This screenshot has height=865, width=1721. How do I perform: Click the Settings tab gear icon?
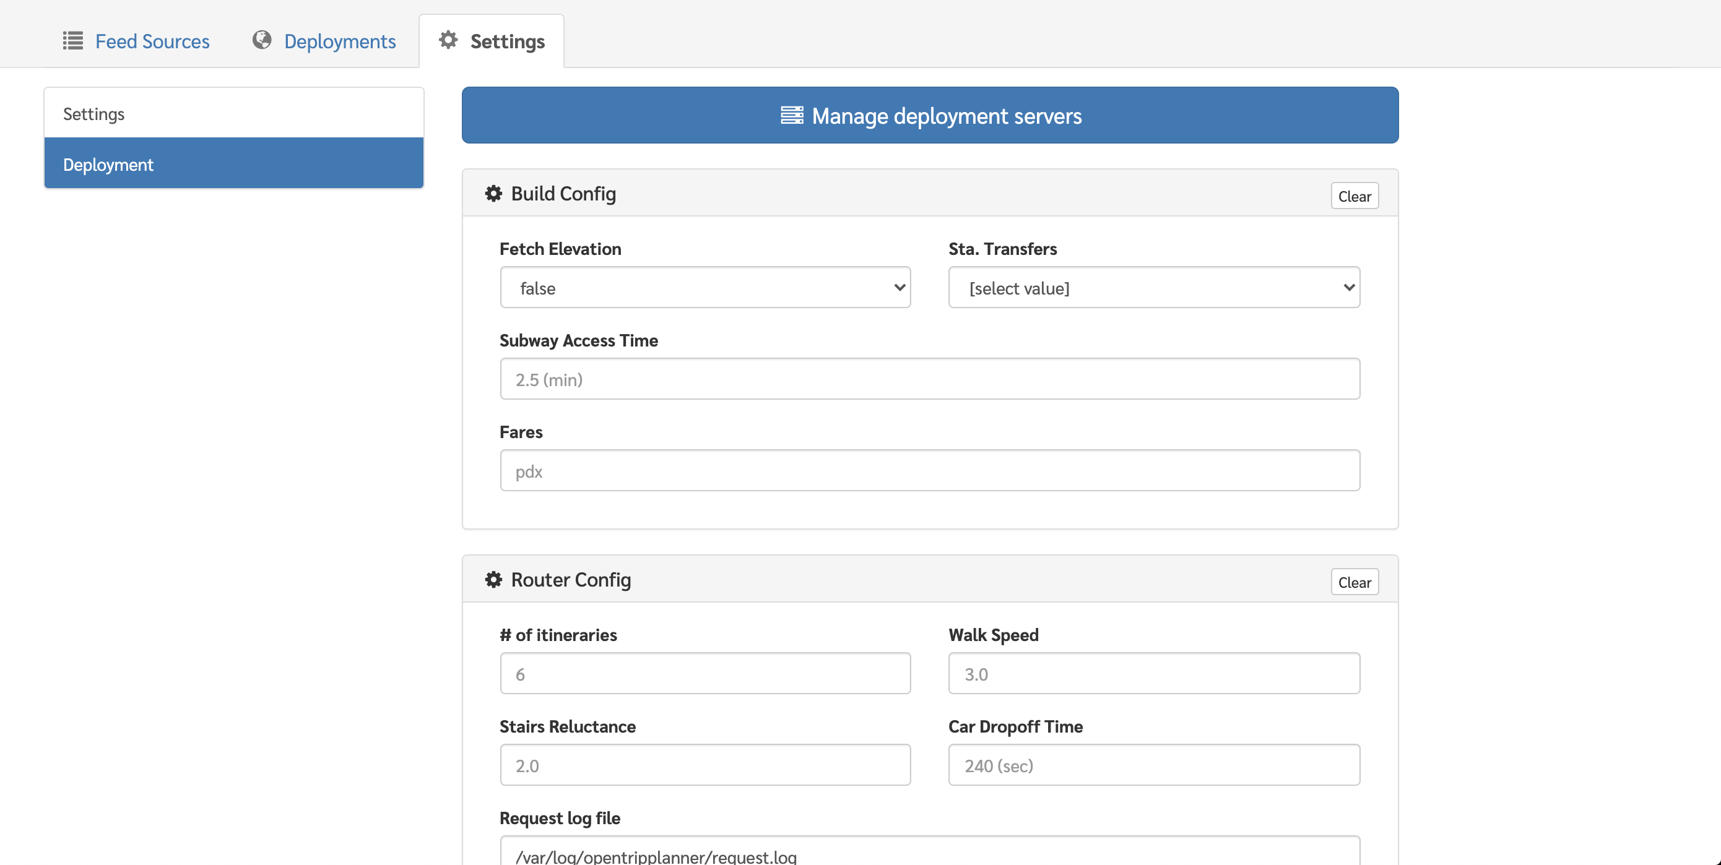coord(448,40)
